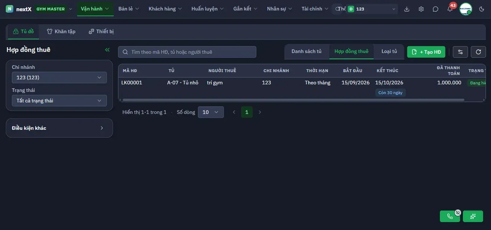Screen dimensions: 491x230
Task: Go to the previous page arrow
Action: (x=234, y=112)
